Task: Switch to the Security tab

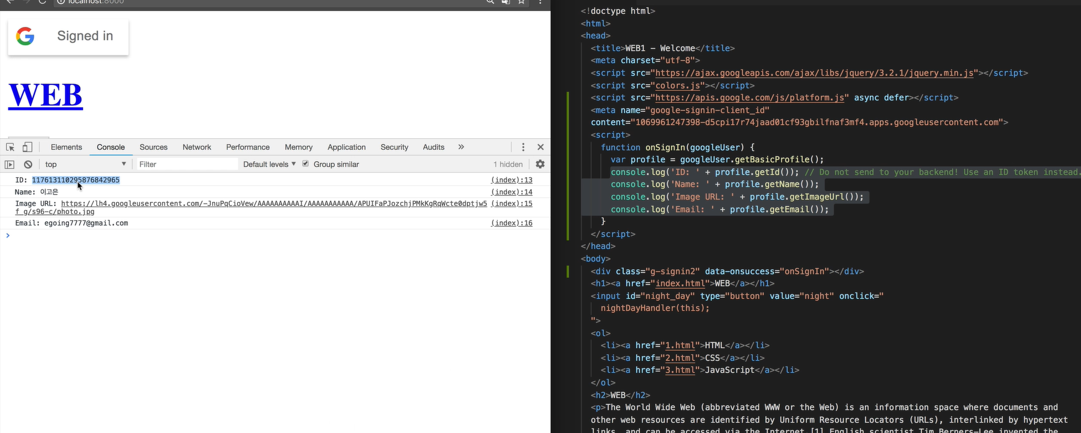Action: 395,147
